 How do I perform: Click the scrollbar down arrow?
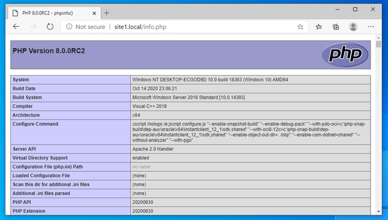[x=378, y=212]
